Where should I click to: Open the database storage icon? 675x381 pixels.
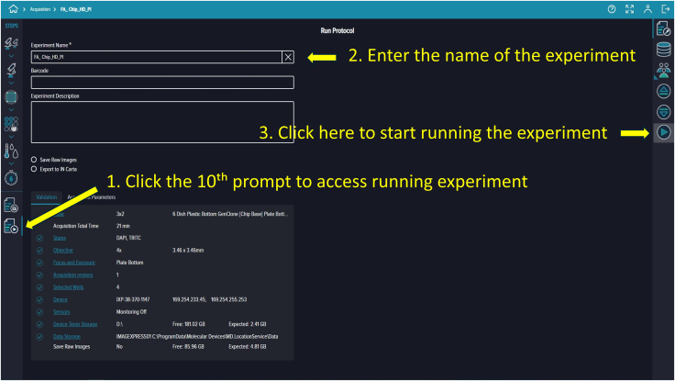663,50
